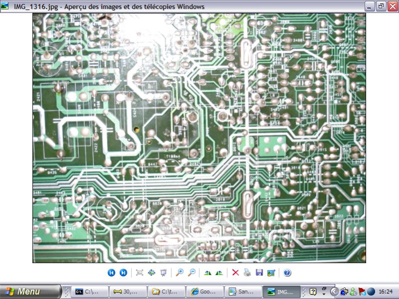
Task: Print the current image
Action: (x=247, y=273)
